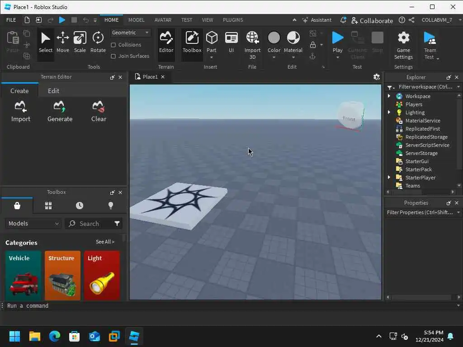Toggle the Toolbox ribbon button
The image size is (463, 347).
[x=192, y=42]
